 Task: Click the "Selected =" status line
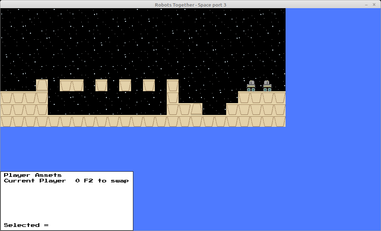(x=26, y=225)
